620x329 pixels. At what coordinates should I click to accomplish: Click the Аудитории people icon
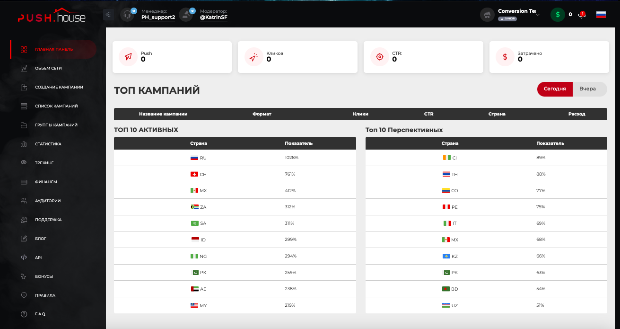tap(24, 201)
